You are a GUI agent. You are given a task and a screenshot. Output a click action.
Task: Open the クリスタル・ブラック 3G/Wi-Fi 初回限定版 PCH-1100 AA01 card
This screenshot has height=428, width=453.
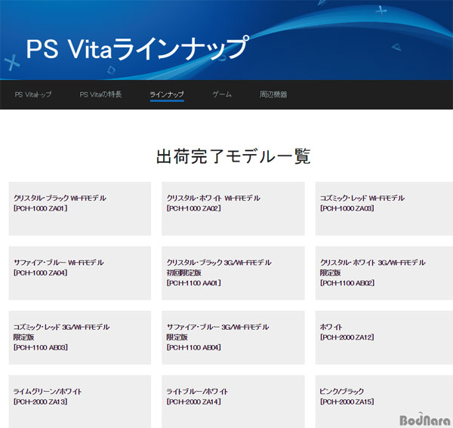233,273
